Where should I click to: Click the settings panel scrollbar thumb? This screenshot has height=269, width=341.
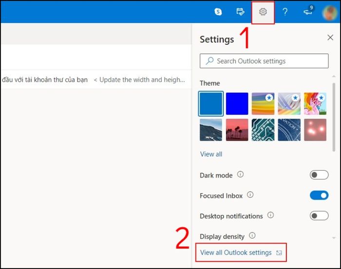point(334,117)
